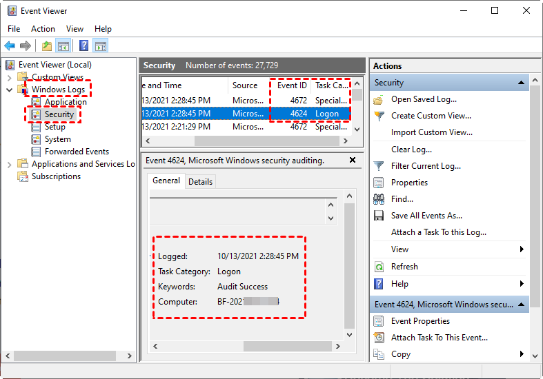Toggle the Show/Hide Console Tree icon
This screenshot has height=379, width=543.
point(63,46)
